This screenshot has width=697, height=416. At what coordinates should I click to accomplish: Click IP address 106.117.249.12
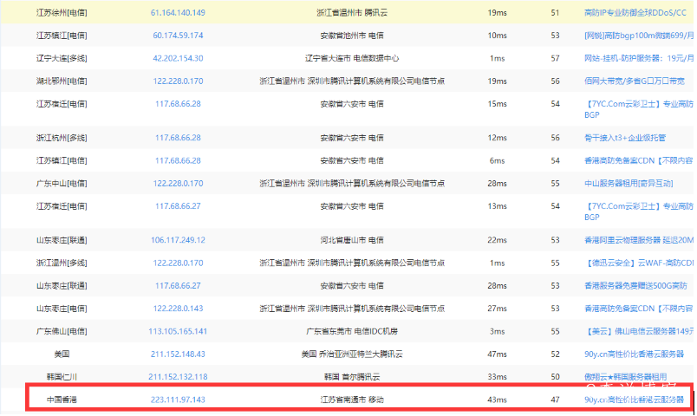(178, 240)
